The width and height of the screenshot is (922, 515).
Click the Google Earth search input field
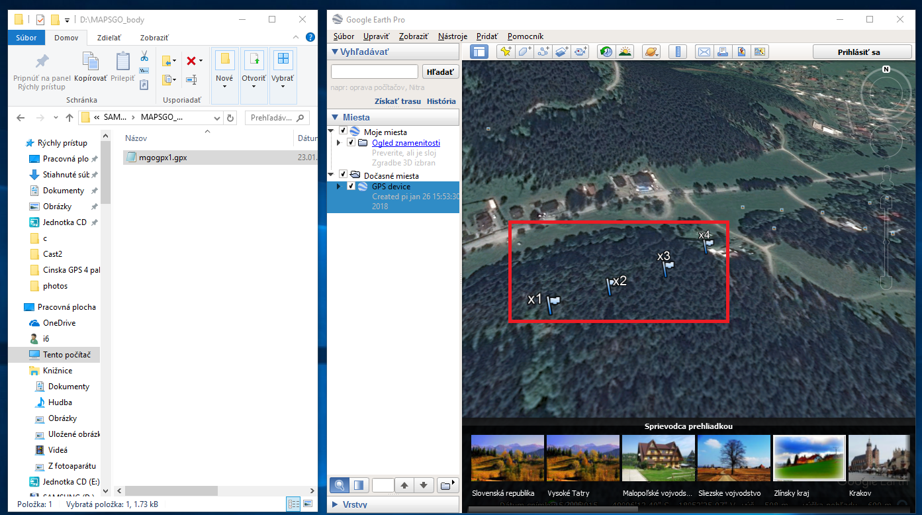click(x=375, y=71)
